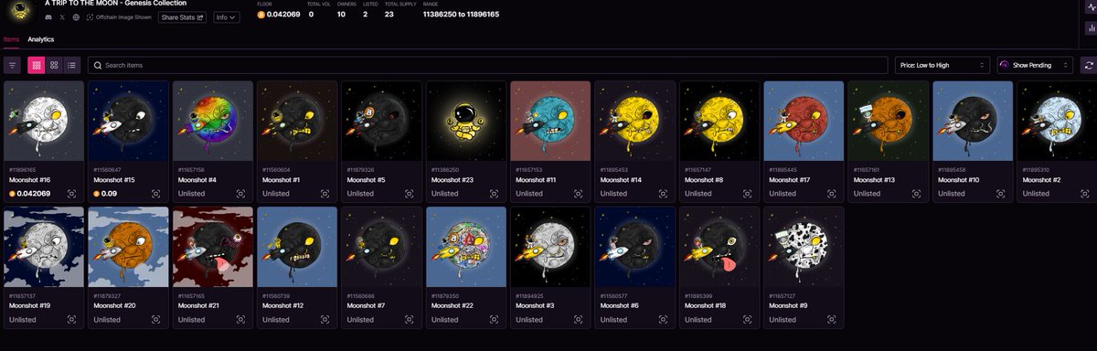Open the Price: Low to High sort dropdown
The height and width of the screenshot is (351, 1097).
[x=942, y=65]
